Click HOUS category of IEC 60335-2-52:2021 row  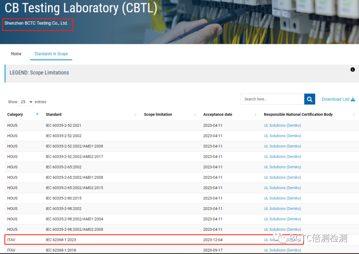coord(12,126)
